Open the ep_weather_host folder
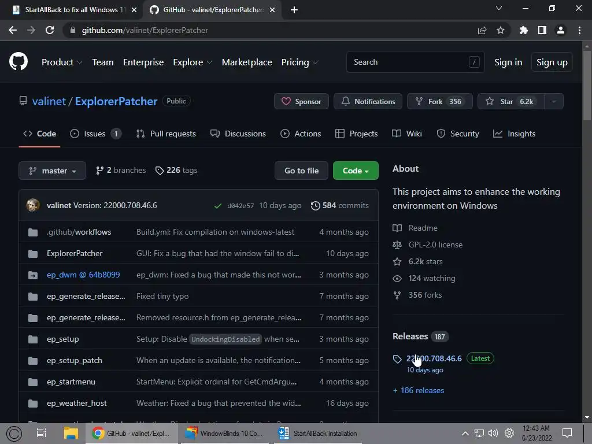Viewport: 592px width, 444px height. click(77, 403)
